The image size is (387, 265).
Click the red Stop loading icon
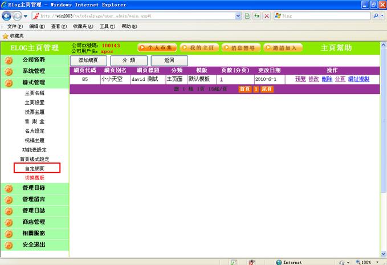click(267, 16)
